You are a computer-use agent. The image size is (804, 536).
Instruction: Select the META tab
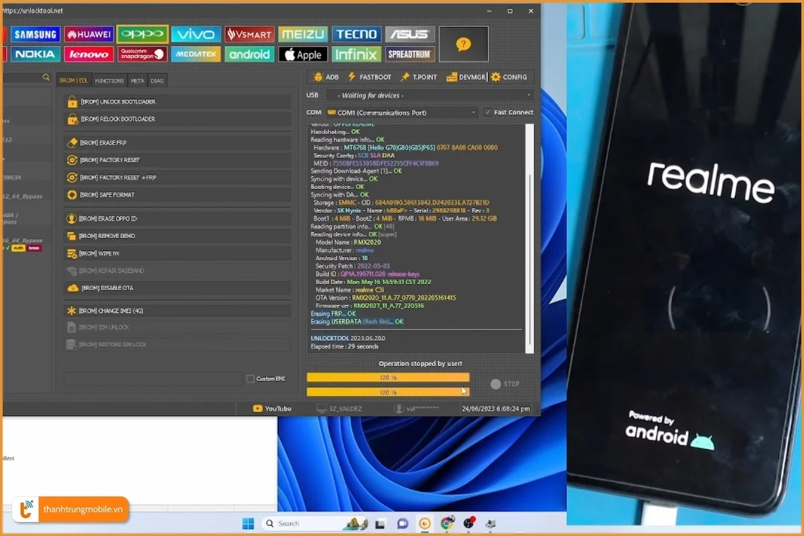pyautogui.click(x=137, y=80)
